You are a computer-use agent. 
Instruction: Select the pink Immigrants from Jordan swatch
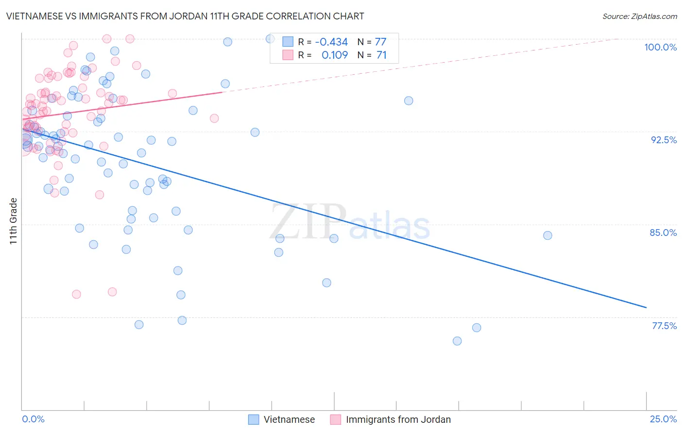coord(336,419)
